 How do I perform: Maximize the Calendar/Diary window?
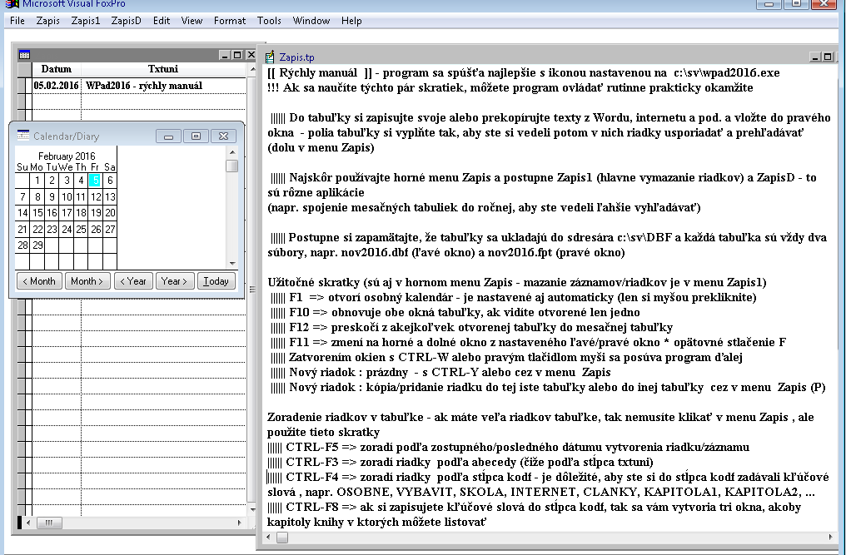click(x=196, y=136)
